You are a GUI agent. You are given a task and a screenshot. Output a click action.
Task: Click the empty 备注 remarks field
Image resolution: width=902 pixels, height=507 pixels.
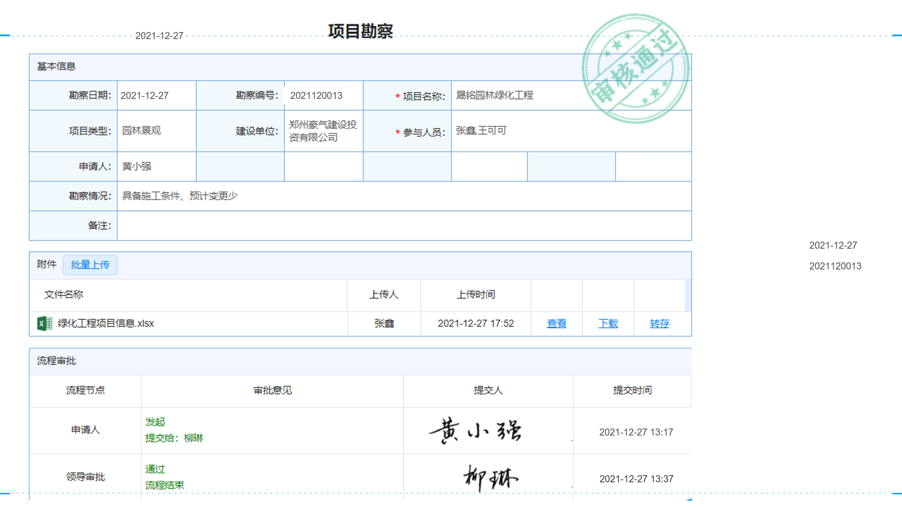click(404, 225)
